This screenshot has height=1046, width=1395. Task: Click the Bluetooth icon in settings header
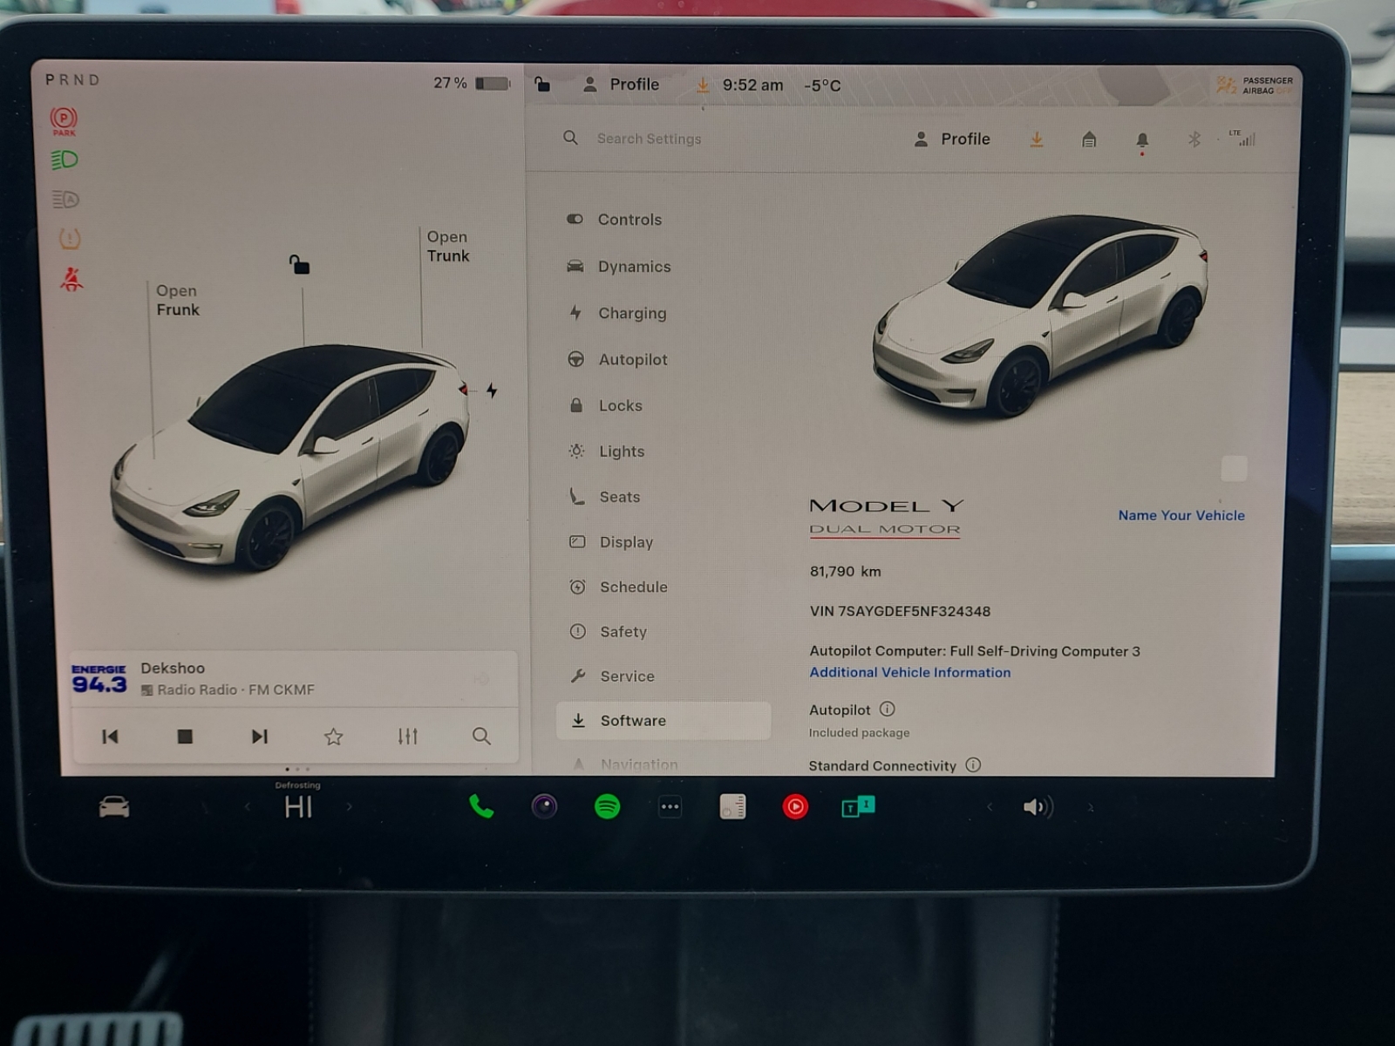pyautogui.click(x=1194, y=139)
